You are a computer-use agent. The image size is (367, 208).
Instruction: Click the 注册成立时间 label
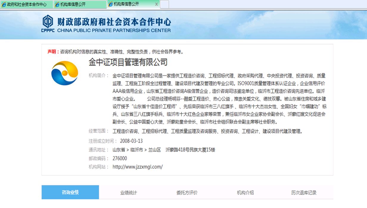(102, 141)
